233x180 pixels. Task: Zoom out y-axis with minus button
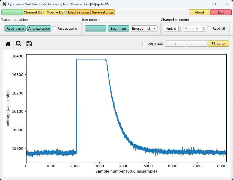click(197, 44)
